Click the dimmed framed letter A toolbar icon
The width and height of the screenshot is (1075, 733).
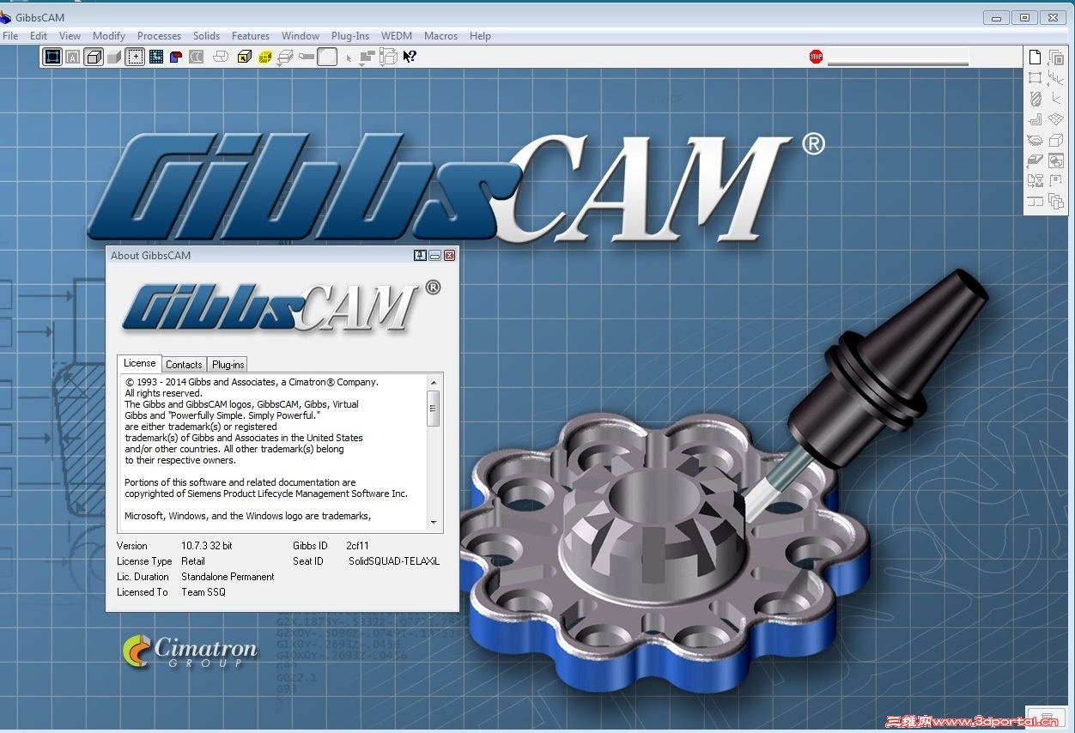click(x=73, y=57)
